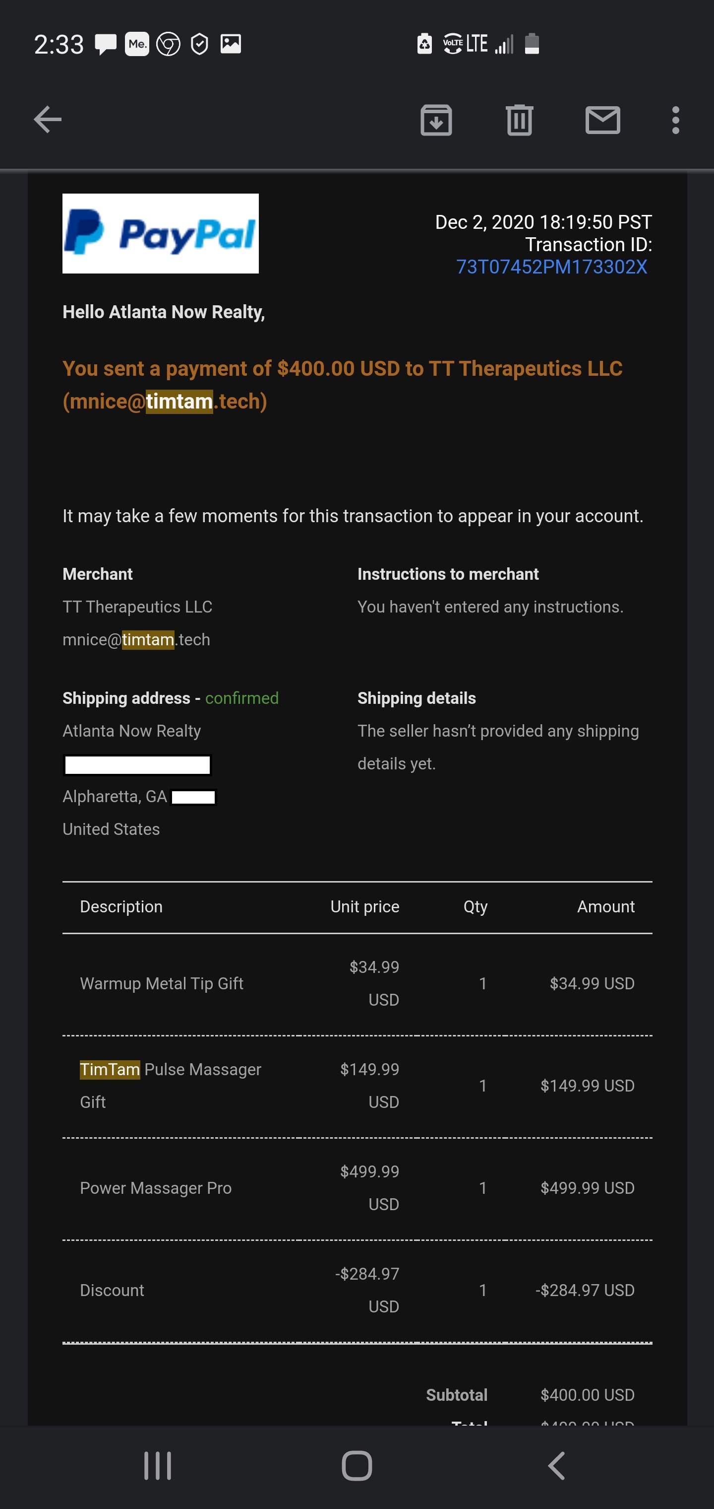714x1509 pixels.
Task: Tap the PayPal logo image
Action: (160, 233)
